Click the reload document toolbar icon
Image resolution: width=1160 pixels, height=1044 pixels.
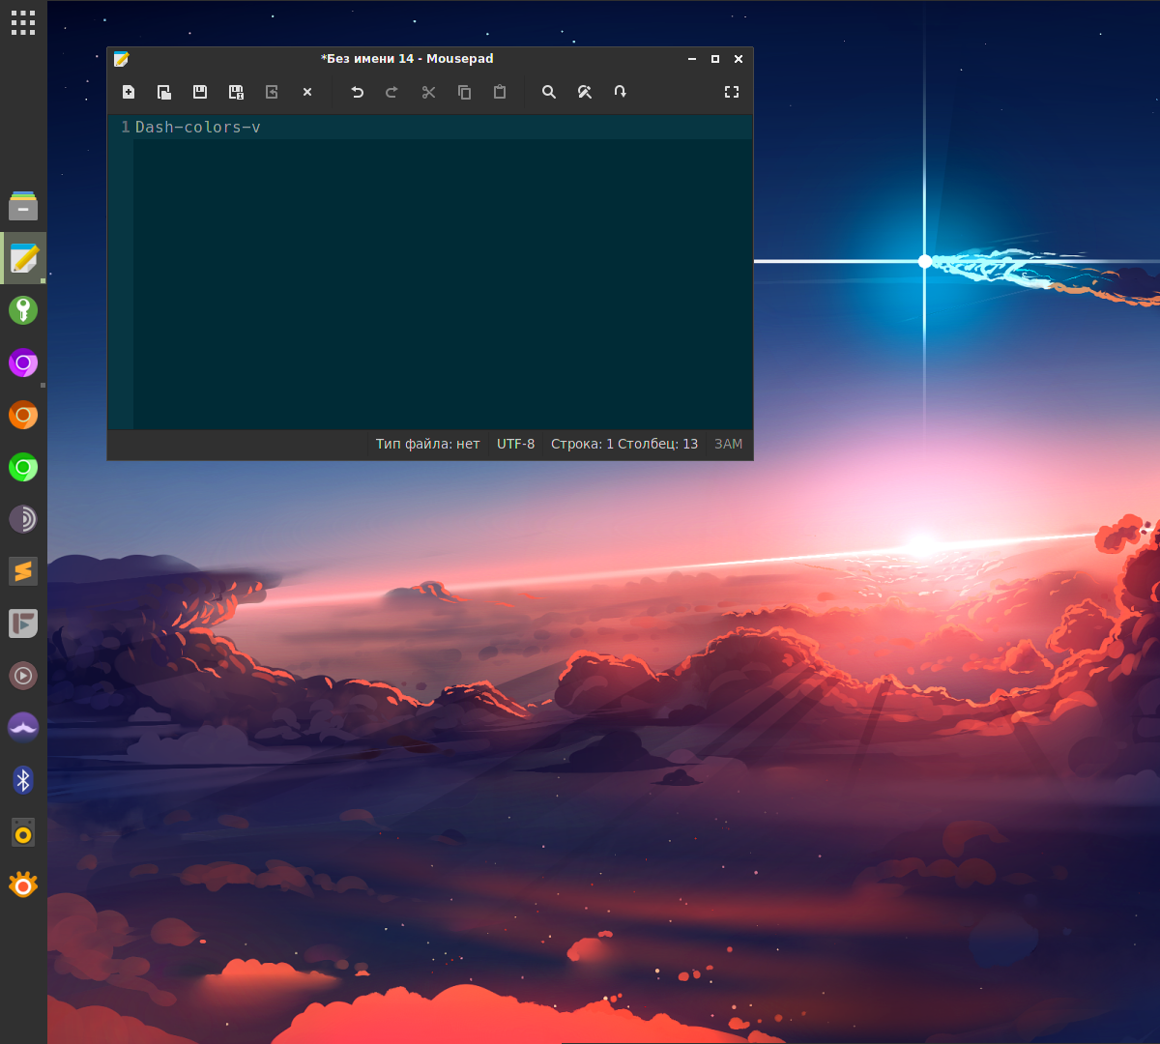(x=272, y=92)
